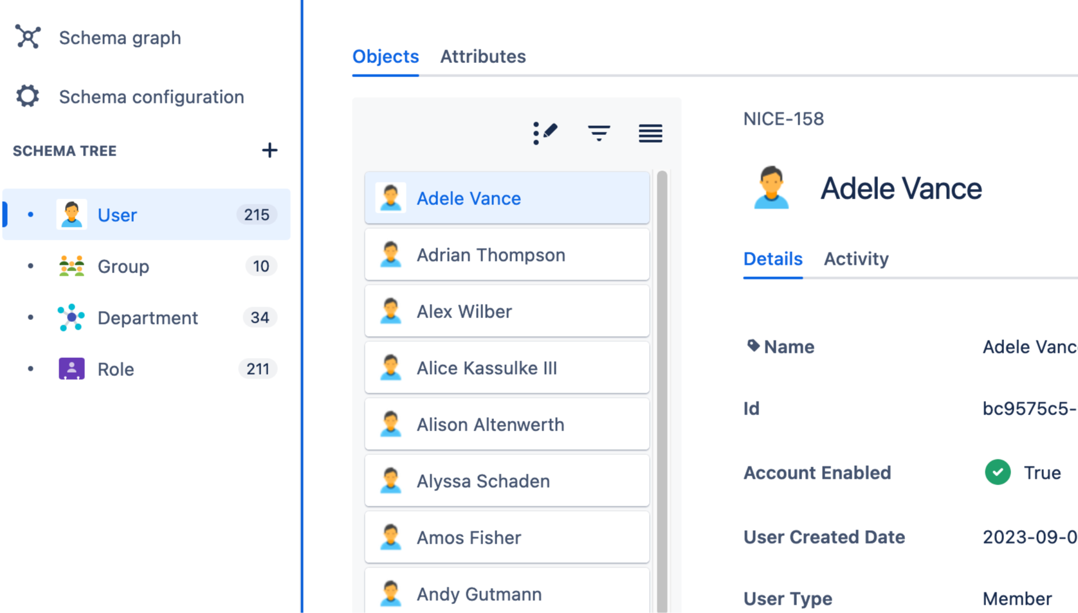This screenshot has height=613, width=1078.
Task: Open the Activity tab
Action: (855, 259)
